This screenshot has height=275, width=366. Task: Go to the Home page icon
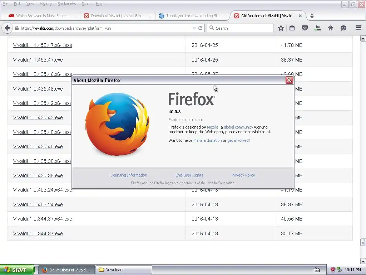coord(331,28)
